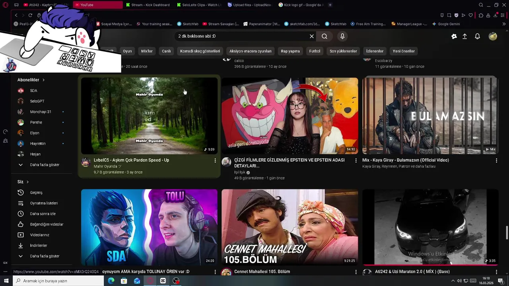Click the Windows taskbar search box

coord(58,281)
